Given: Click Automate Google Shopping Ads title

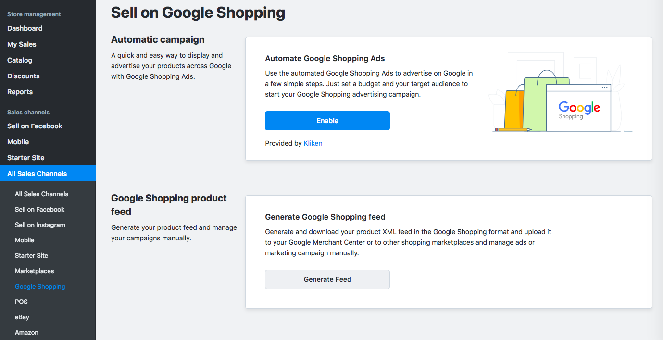Looking at the screenshot, I should (x=325, y=58).
